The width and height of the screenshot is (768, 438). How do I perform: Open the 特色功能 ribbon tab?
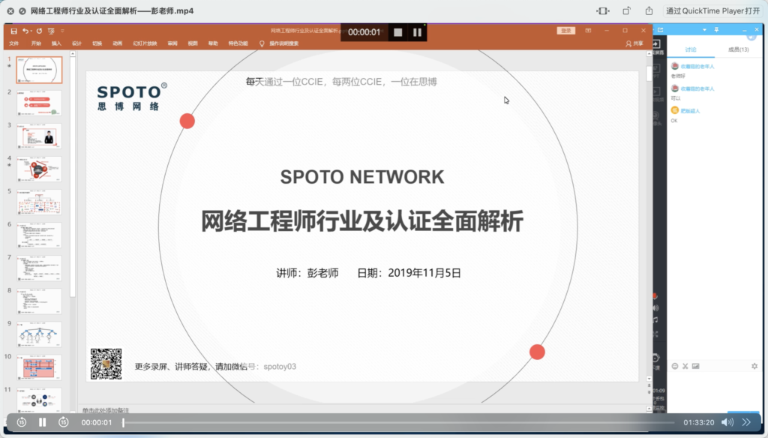(x=238, y=43)
